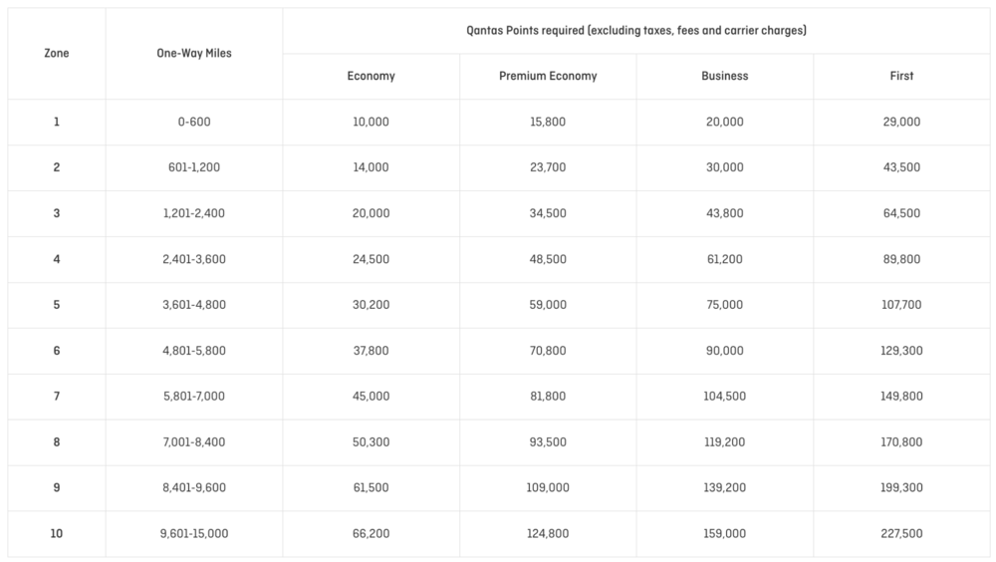
Task: Click Premium Economy value 59,000
Action: [548, 305]
